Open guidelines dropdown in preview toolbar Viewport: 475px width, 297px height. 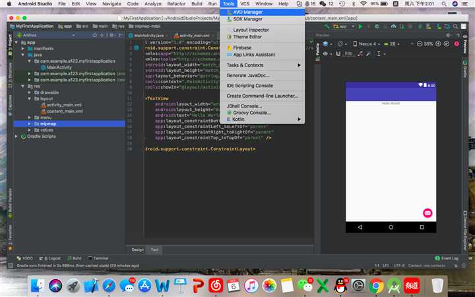pyautogui.click(x=380, y=53)
